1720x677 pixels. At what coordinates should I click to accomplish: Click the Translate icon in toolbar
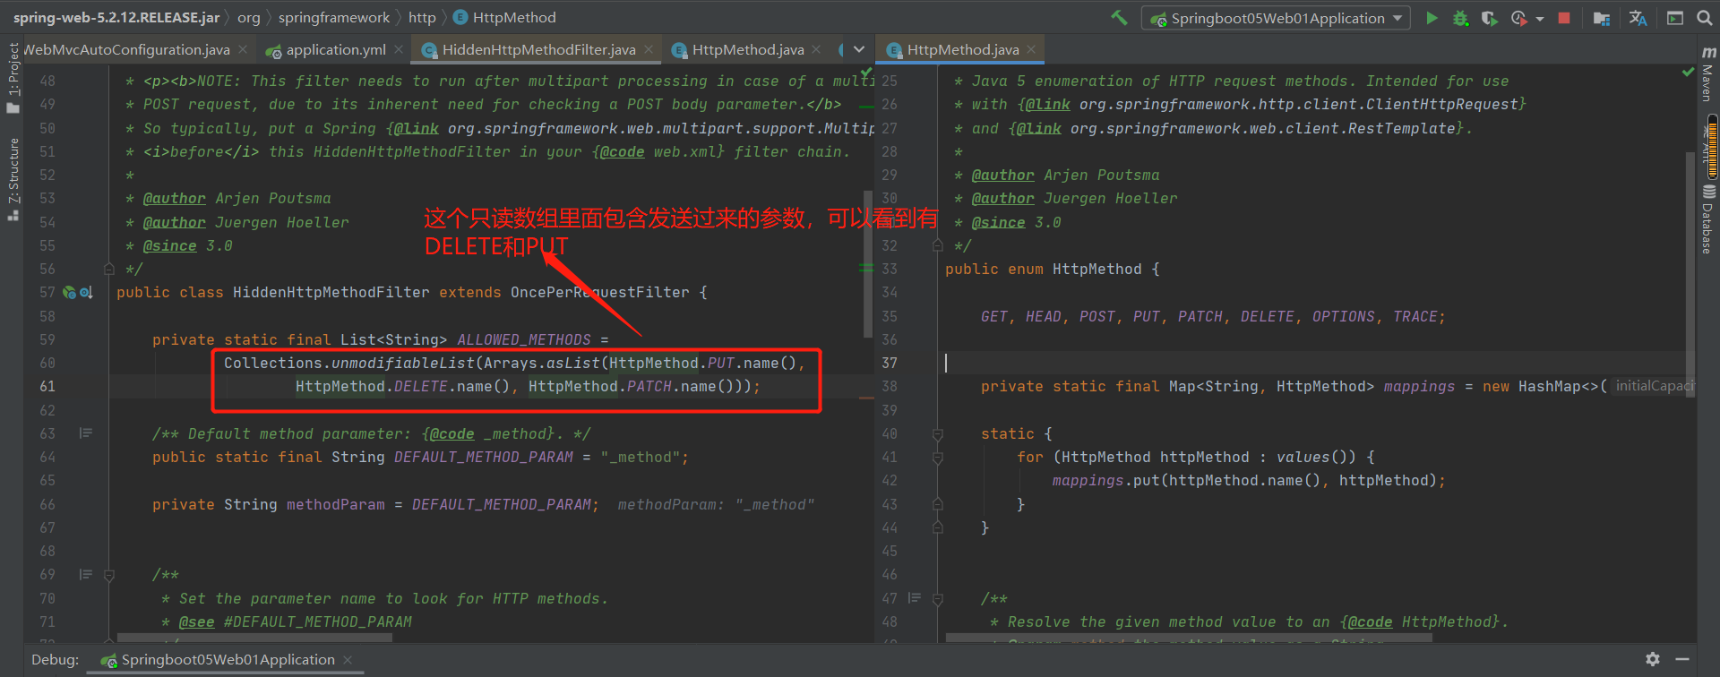tap(1638, 18)
